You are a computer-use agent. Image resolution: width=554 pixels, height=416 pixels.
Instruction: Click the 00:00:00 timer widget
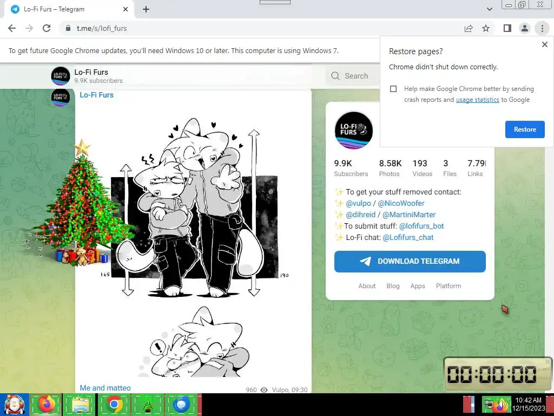click(498, 374)
